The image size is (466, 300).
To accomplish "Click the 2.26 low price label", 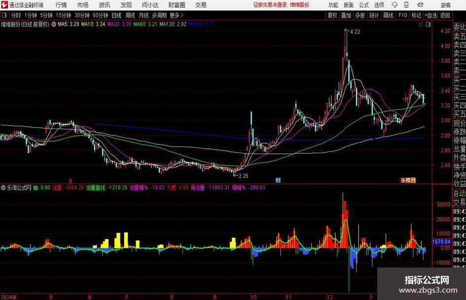I will tap(244, 176).
